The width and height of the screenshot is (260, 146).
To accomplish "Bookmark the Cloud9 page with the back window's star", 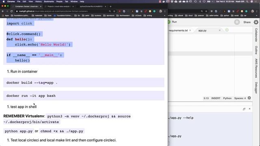I will point(206,11).
